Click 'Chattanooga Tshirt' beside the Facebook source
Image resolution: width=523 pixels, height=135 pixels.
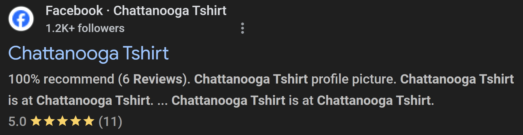[x=170, y=11]
